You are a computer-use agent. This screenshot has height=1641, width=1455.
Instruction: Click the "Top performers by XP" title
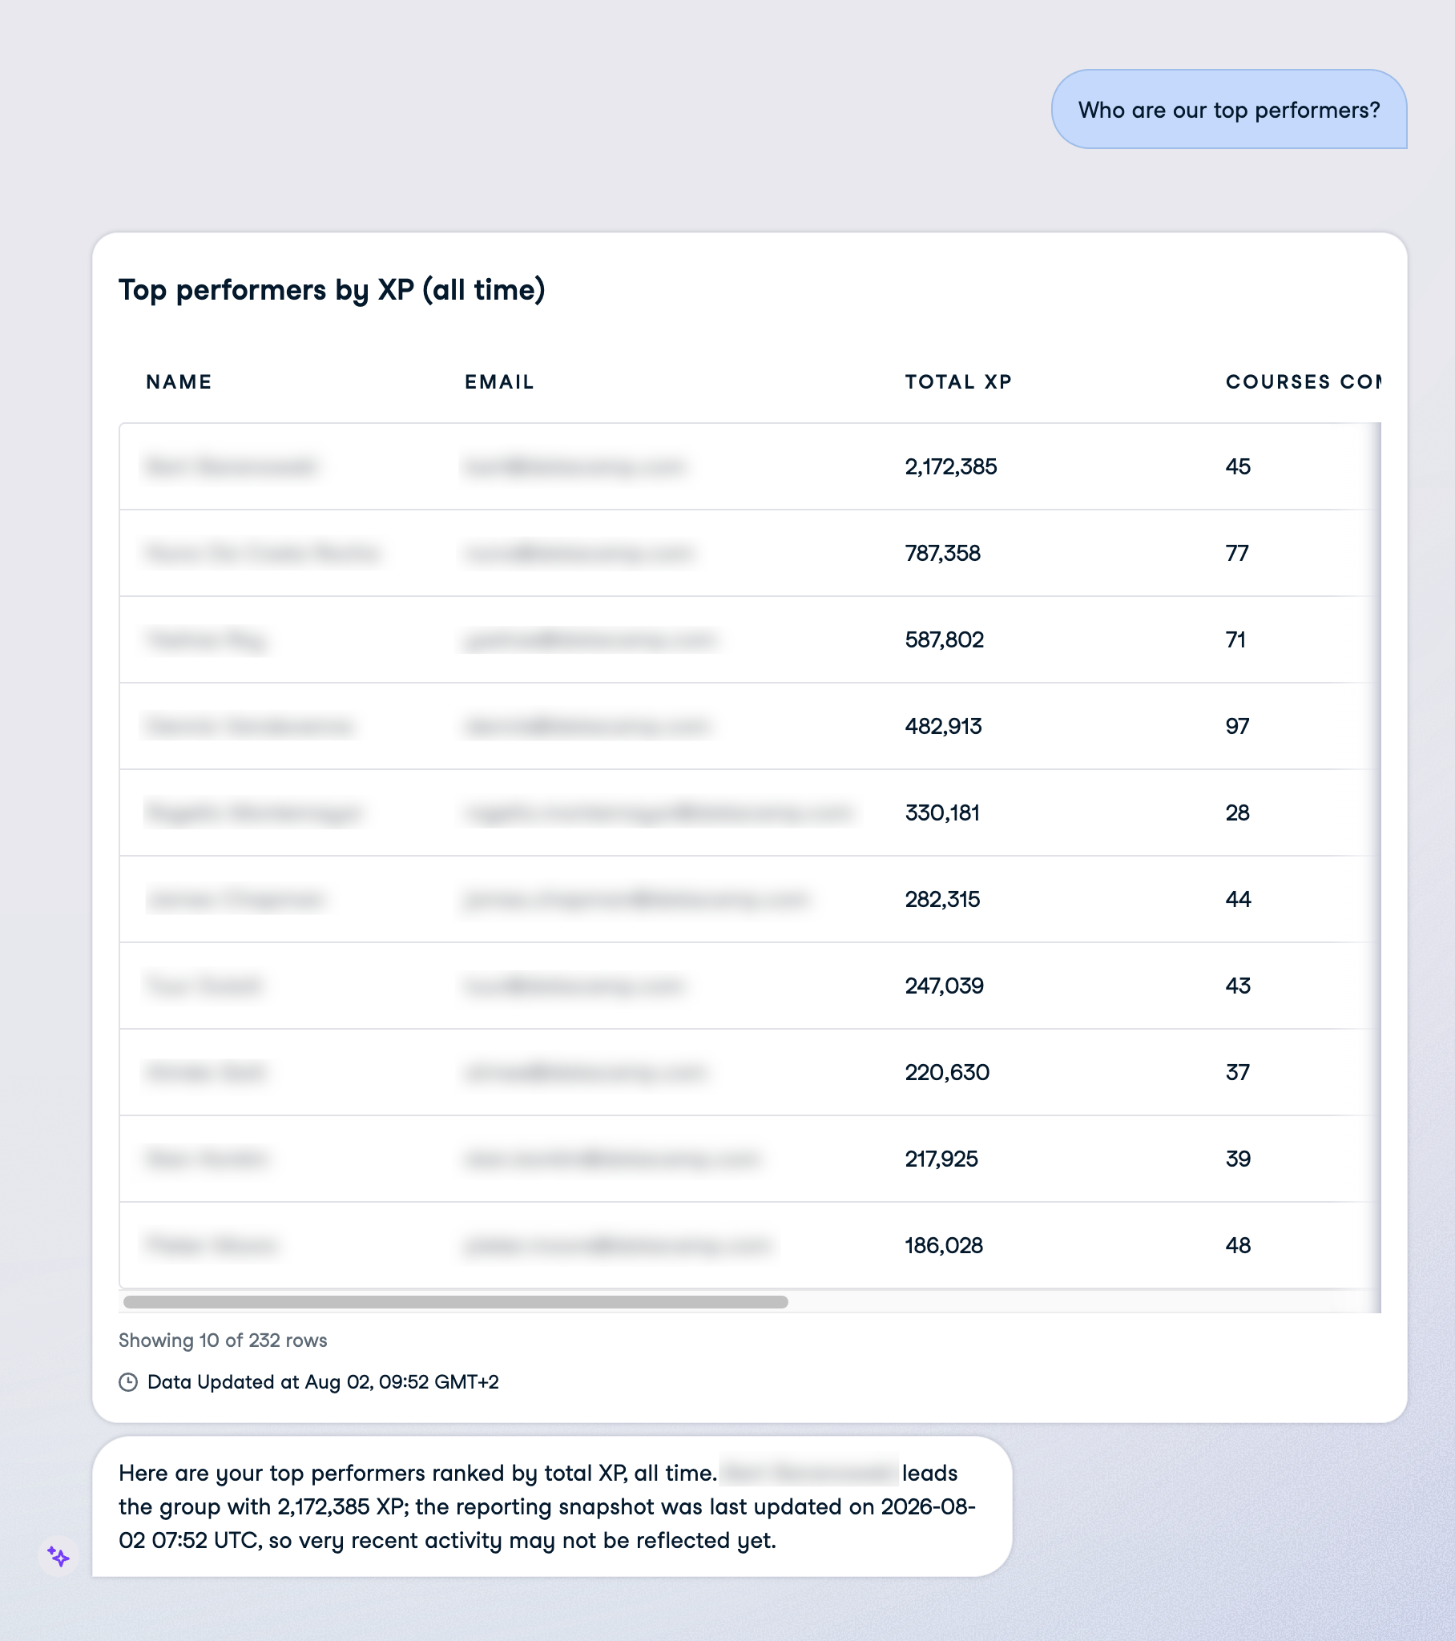[x=332, y=290]
